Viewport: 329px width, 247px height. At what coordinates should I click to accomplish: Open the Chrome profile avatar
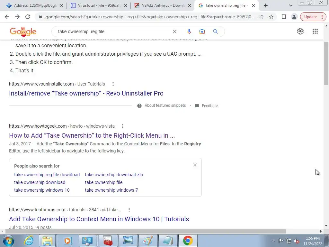click(x=294, y=17)
